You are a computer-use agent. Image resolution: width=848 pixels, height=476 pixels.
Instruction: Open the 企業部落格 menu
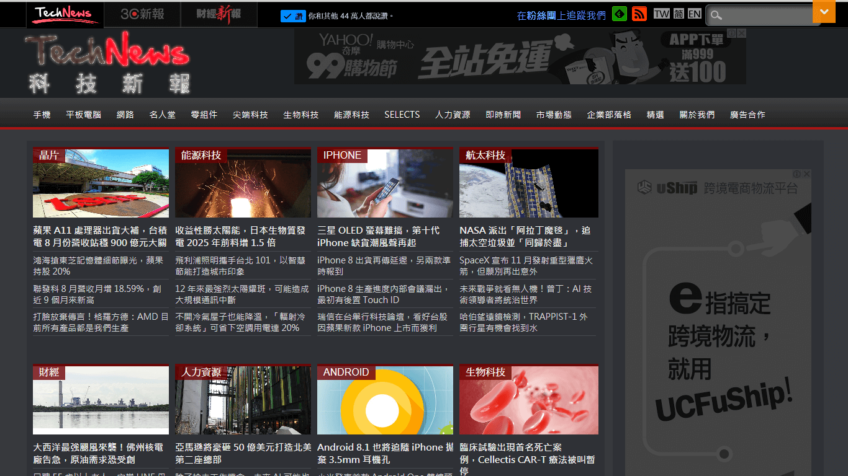[609, 115]
